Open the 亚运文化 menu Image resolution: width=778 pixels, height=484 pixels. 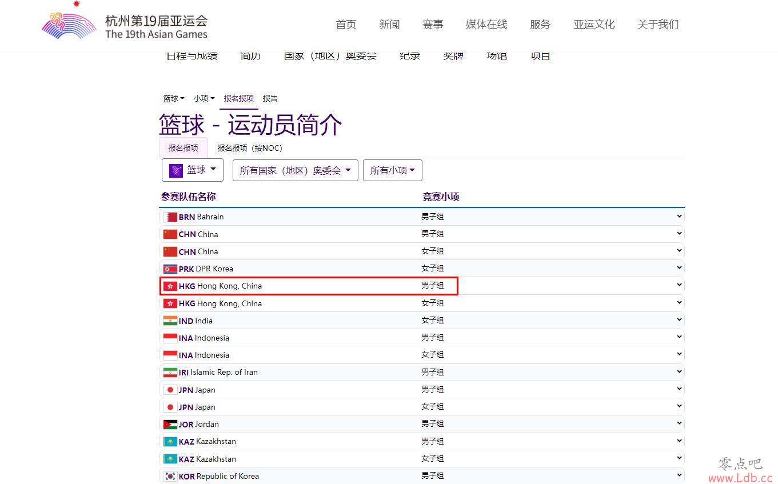tap(594, 24)
